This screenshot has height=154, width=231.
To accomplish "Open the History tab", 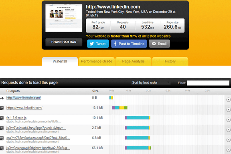I will coord(170,61).
